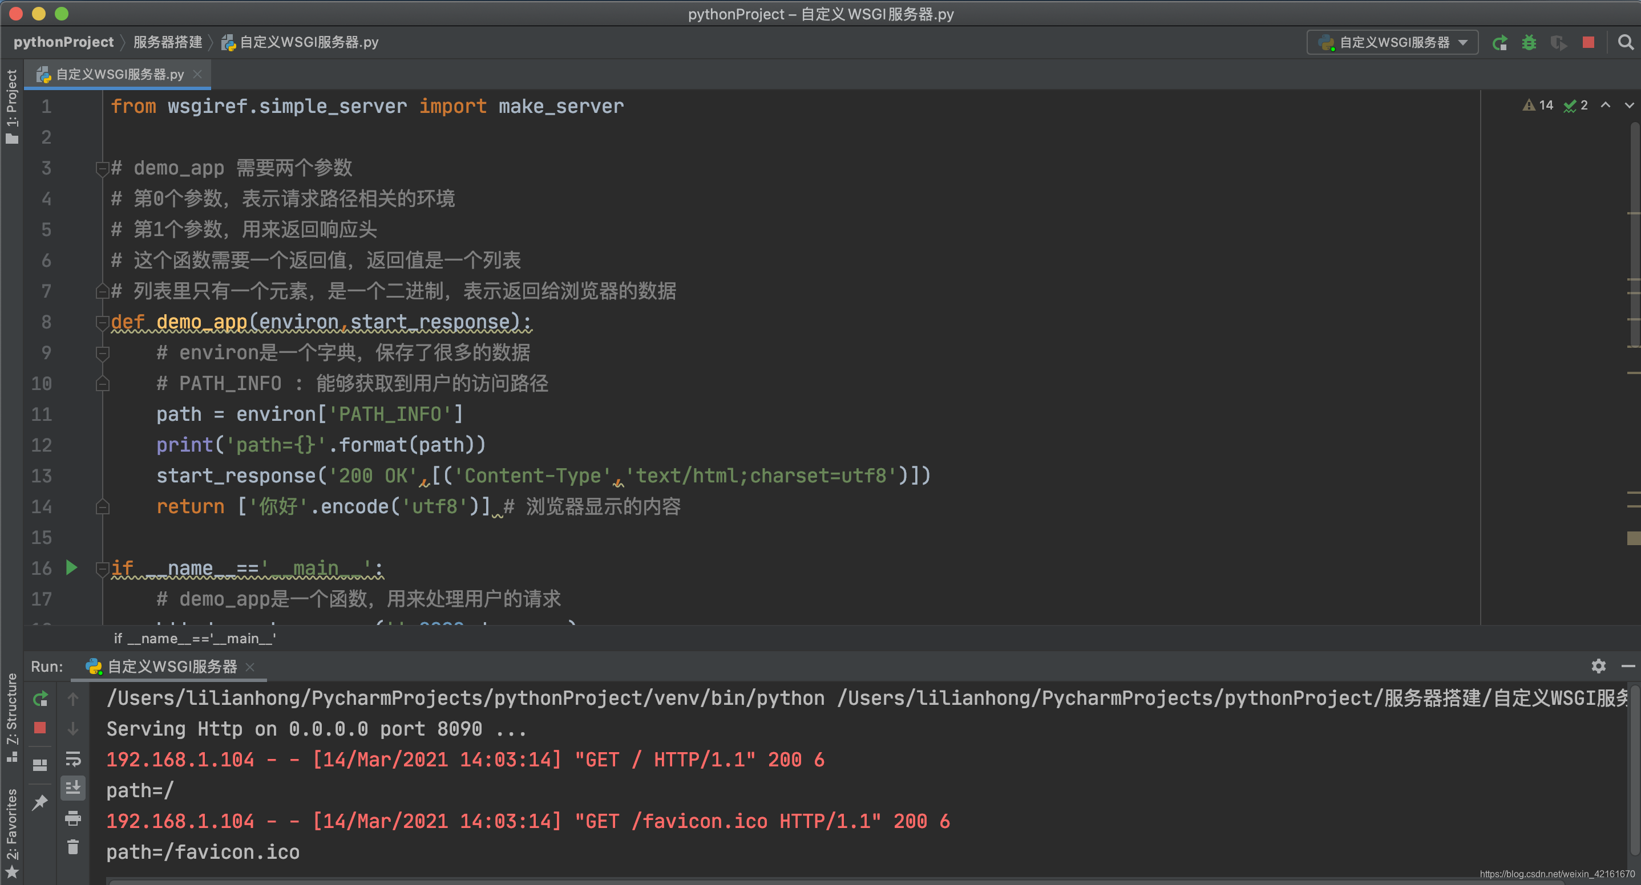Click the 'Serving Http on 0.0.0.0' output
Image resolution: width=1641 pixels, height=885 pixels.
(x=317, y=728)
